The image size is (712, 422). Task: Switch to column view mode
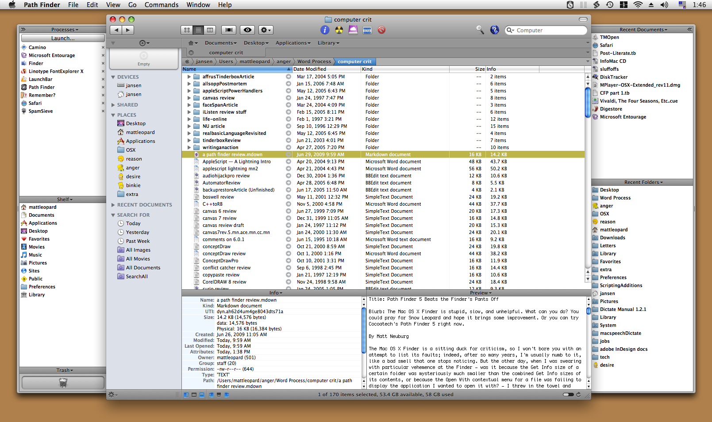[210, 30]
